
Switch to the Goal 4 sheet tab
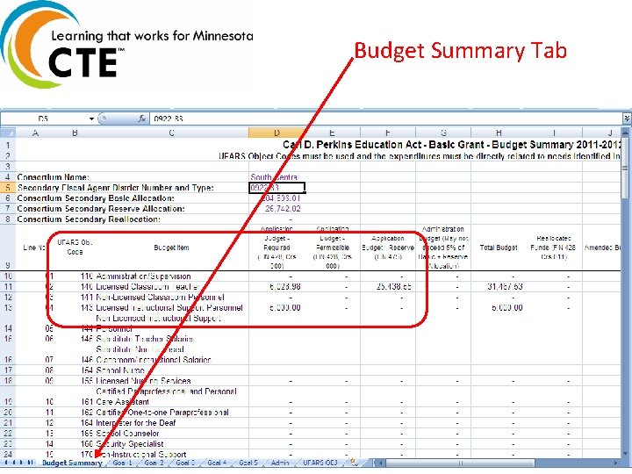tap(217, 463)
